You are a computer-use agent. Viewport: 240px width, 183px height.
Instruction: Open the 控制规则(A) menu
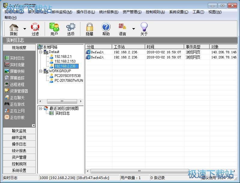coord(155,12)
